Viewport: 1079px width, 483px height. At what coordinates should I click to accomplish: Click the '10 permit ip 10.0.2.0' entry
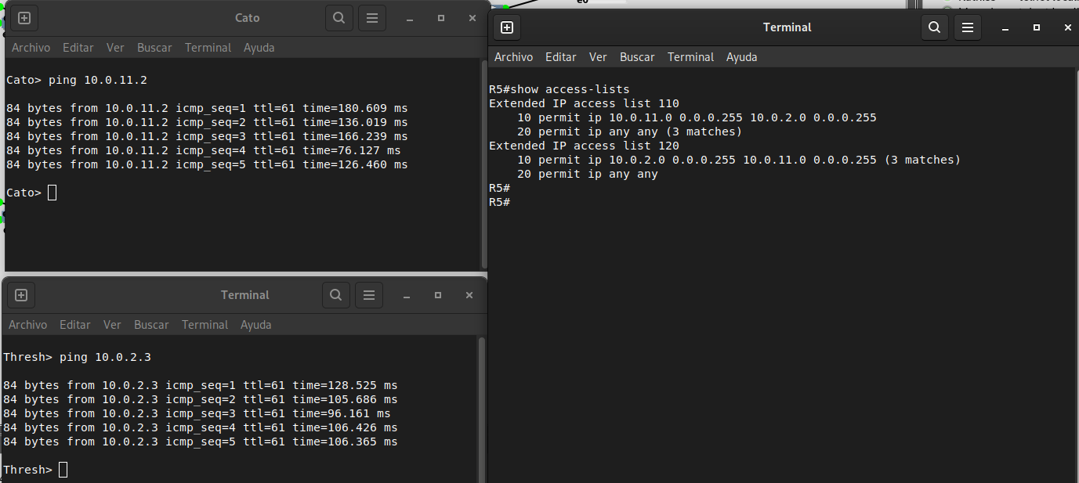pos(739,160)
